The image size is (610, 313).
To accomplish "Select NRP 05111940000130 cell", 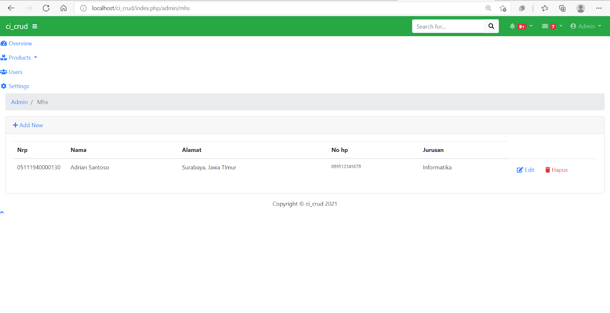I will [39, 168].
